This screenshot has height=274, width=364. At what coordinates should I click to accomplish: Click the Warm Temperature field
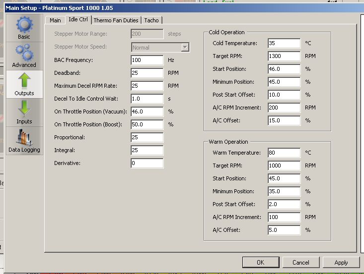click(x=284, y=153)
